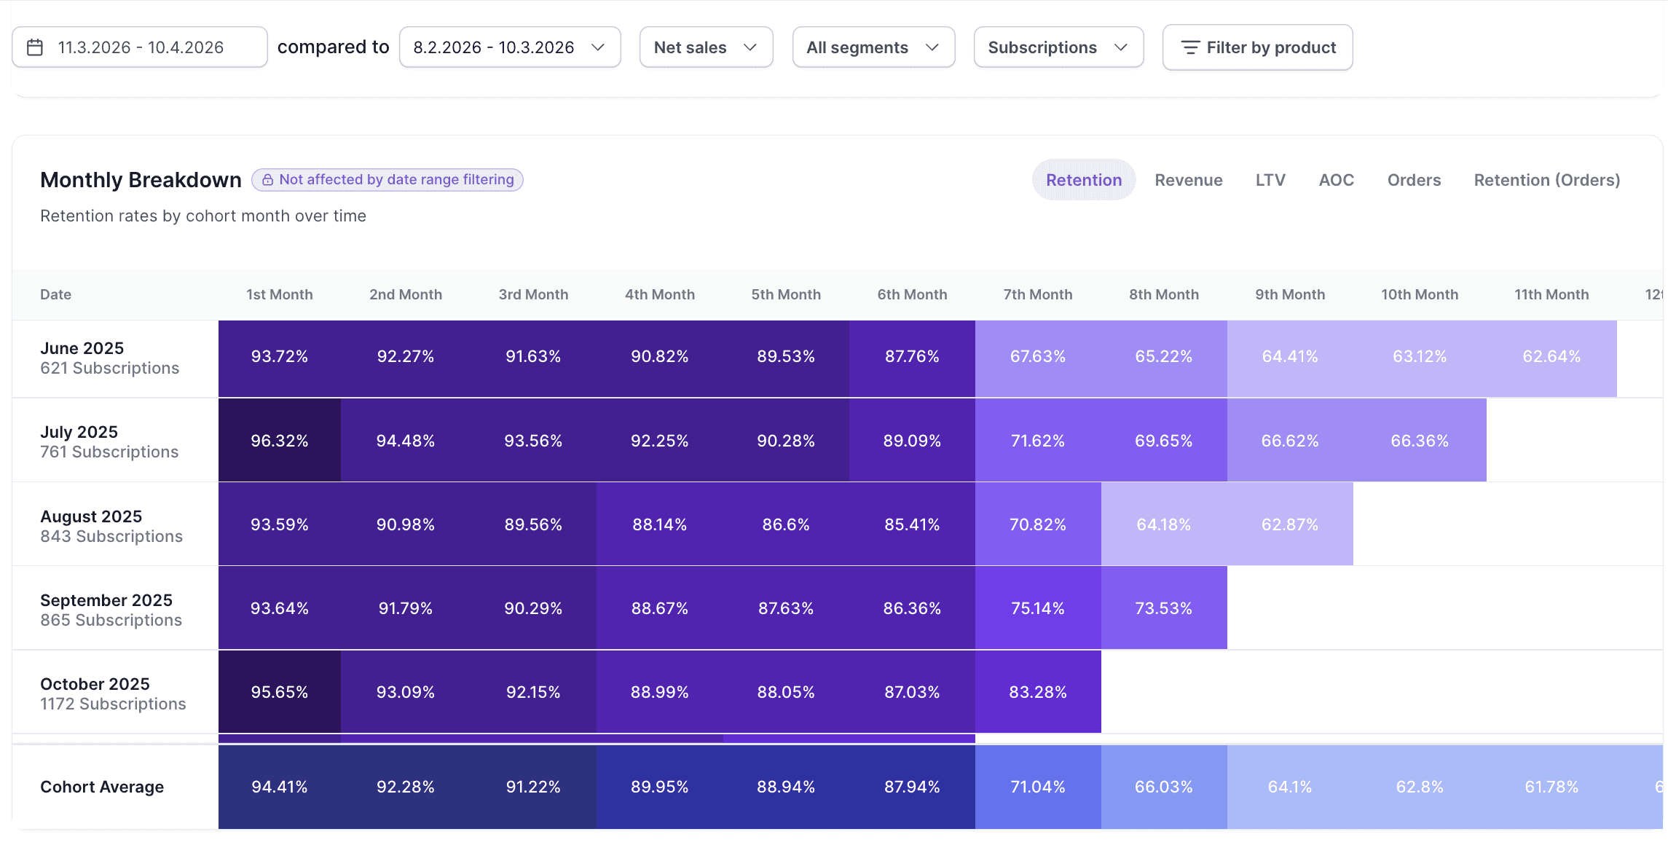Open the All segments dropdown
1668x845 pixels.
click(873, 47)
